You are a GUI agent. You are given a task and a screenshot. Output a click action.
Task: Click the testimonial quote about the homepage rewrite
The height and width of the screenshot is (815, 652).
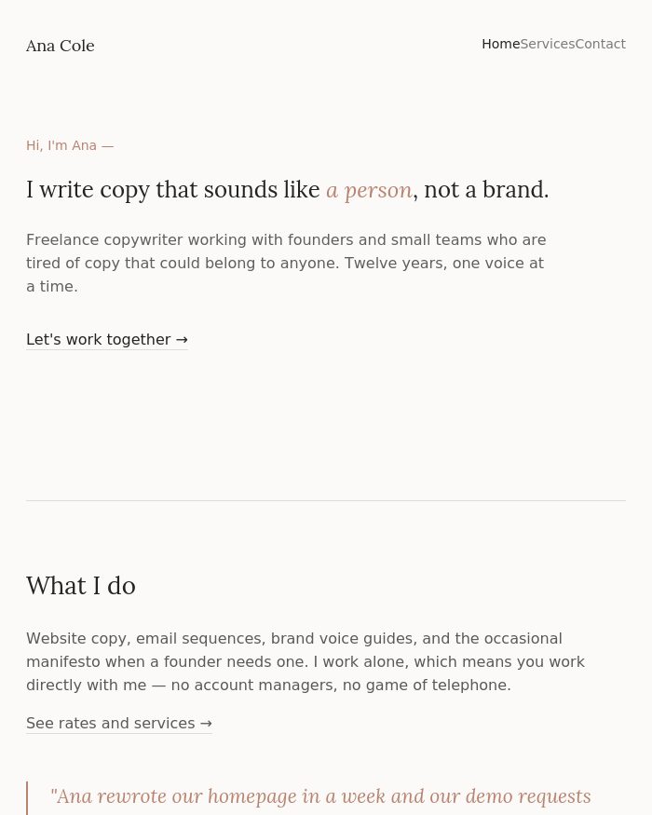point(320,798)
